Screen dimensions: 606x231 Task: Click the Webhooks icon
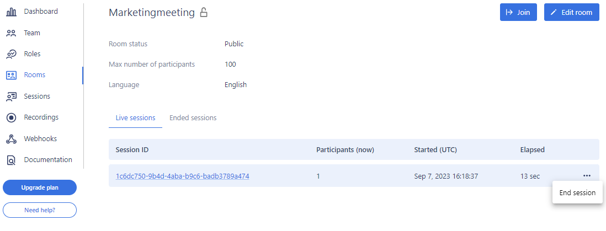pyautogui.click(x=11, y=139)
